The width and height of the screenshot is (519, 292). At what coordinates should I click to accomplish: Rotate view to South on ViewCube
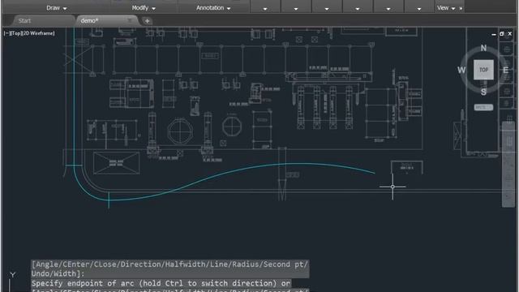(x=483, y=92)
